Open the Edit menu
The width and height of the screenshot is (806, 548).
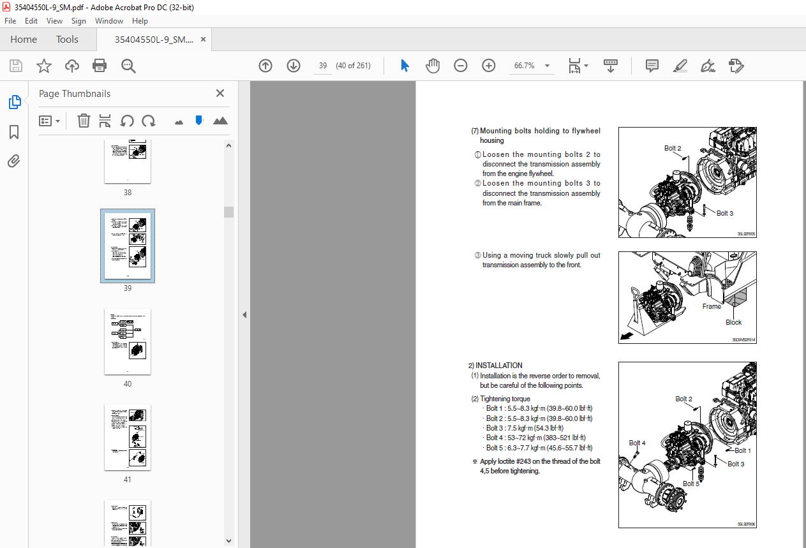tap(31, 21)
